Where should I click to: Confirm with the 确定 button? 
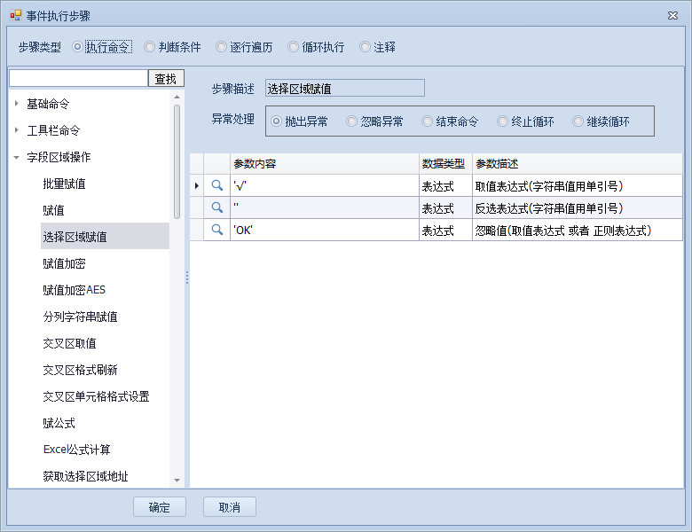[160, 507]
